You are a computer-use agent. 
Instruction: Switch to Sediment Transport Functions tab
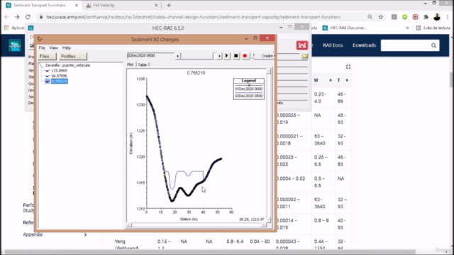[x=39, y=5]
